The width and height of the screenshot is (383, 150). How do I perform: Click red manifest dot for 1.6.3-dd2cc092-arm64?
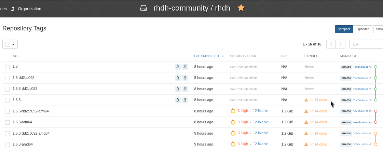click(375, 111)
